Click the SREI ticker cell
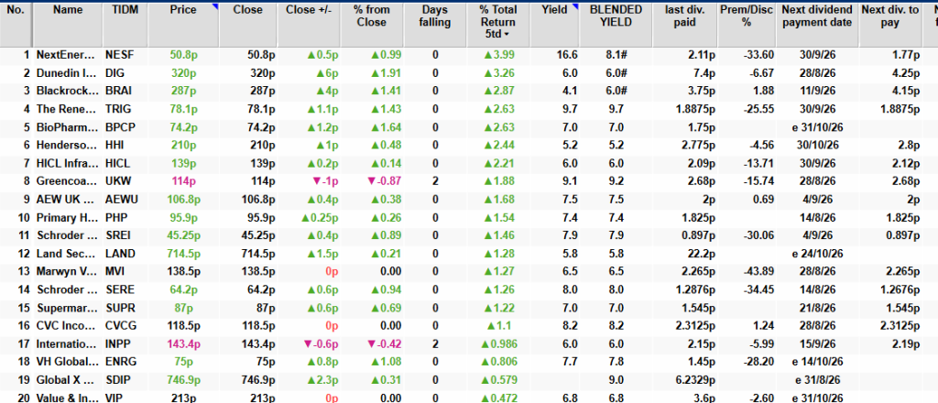Image resolution: width=938 pixels, height=403 pixels. pos(117,235)
